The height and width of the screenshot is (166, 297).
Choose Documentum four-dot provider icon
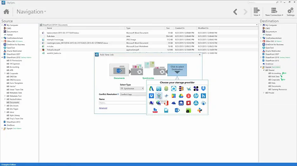pyautogui.click(x=196, y=88)
